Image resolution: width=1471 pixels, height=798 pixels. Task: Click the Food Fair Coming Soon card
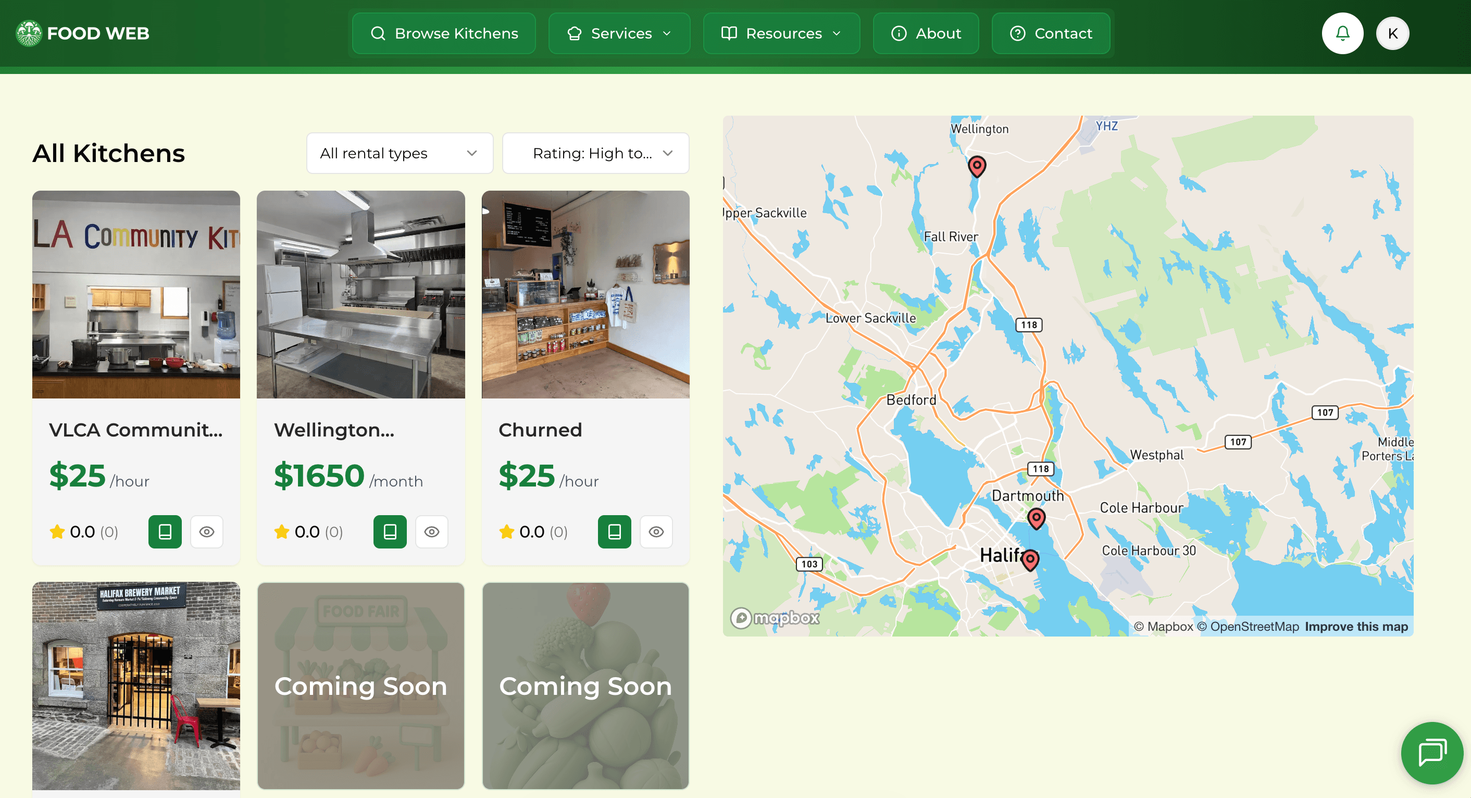[360, 685]
